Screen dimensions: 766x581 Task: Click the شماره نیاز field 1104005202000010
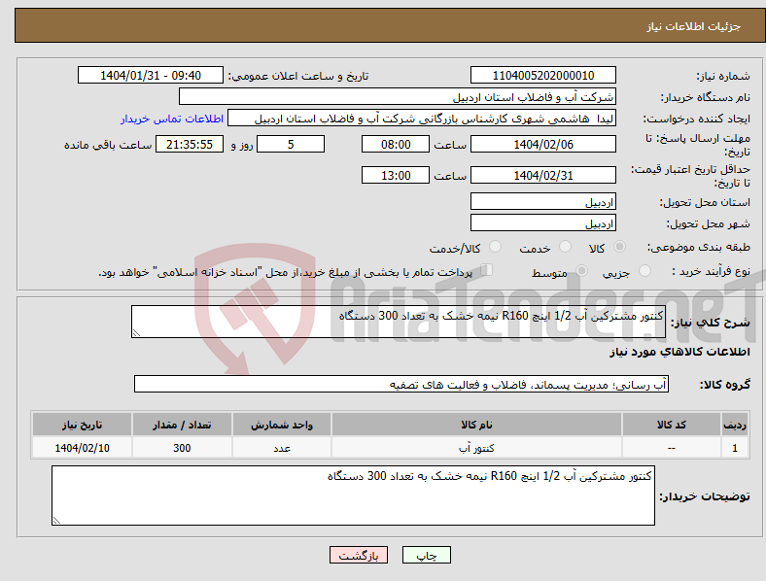point(542,75)
